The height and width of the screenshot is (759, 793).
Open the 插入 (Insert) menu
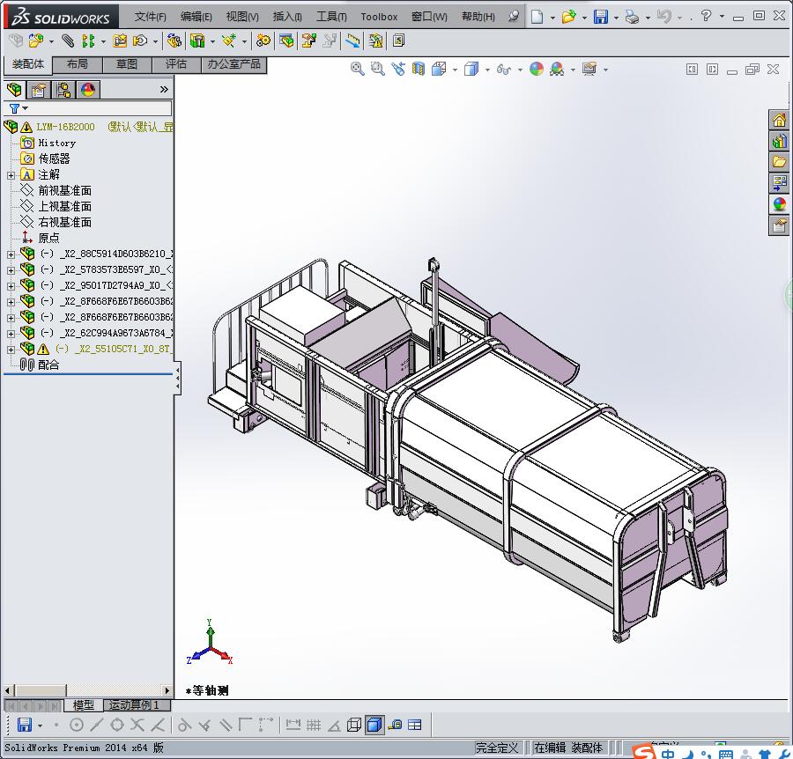coord(287,17)
